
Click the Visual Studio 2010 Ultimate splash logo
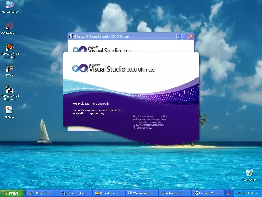[x=113, y=68]
